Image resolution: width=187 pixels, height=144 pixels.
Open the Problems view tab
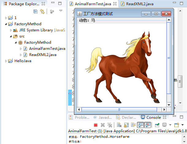coord(82,117)
